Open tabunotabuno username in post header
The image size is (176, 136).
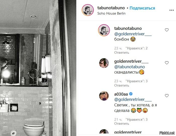pos(111,8)
